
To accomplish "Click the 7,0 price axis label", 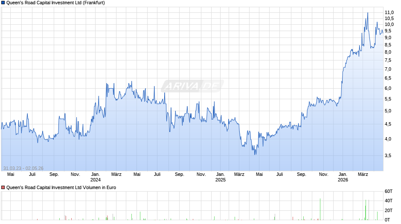I will (x=388, y=69).
